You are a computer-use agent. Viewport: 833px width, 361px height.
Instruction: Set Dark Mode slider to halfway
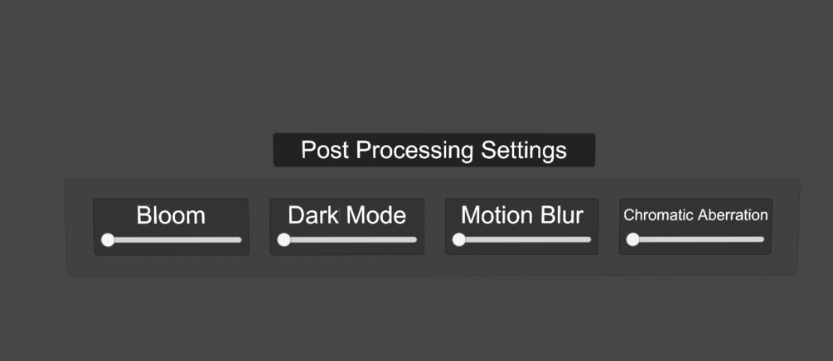coord(350,240)
